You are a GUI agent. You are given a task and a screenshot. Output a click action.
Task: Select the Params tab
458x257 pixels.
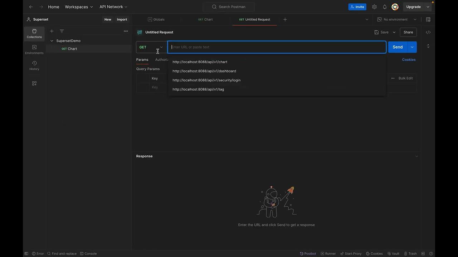coord(142,60)
